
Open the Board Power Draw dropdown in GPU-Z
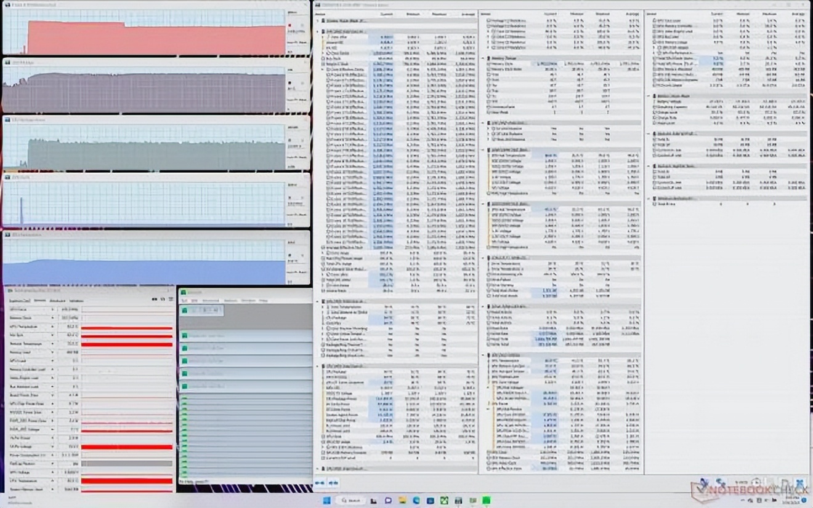[x=52, y=395]
